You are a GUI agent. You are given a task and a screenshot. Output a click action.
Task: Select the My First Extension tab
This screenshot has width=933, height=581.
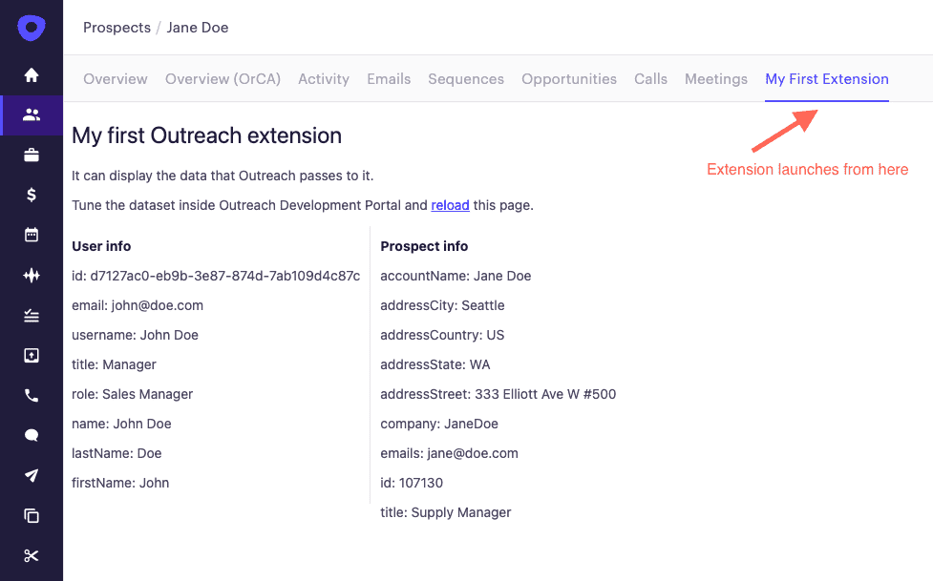[827, 79]
